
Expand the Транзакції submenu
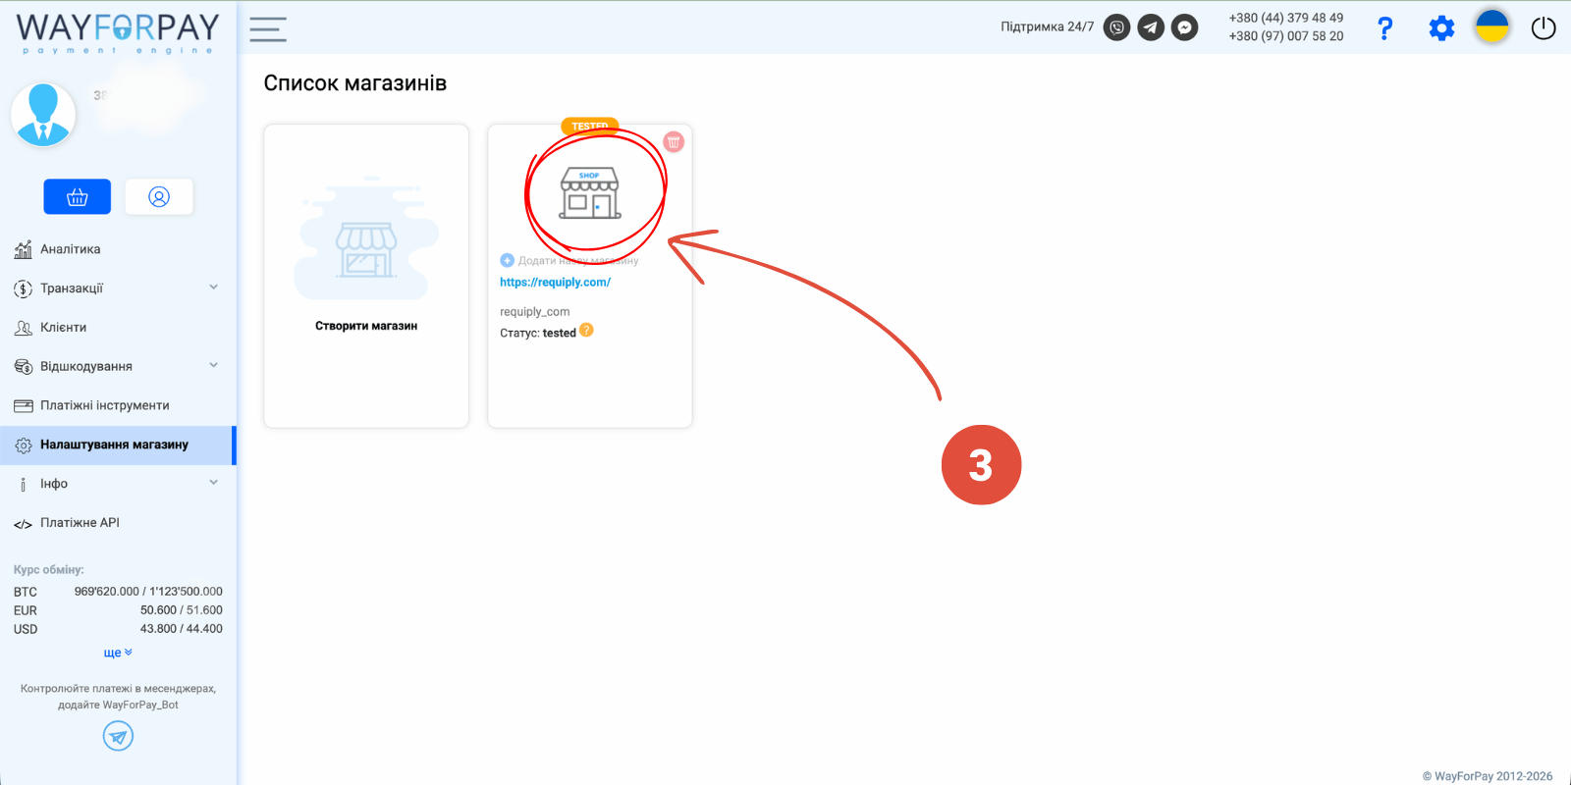coord(213,288)
